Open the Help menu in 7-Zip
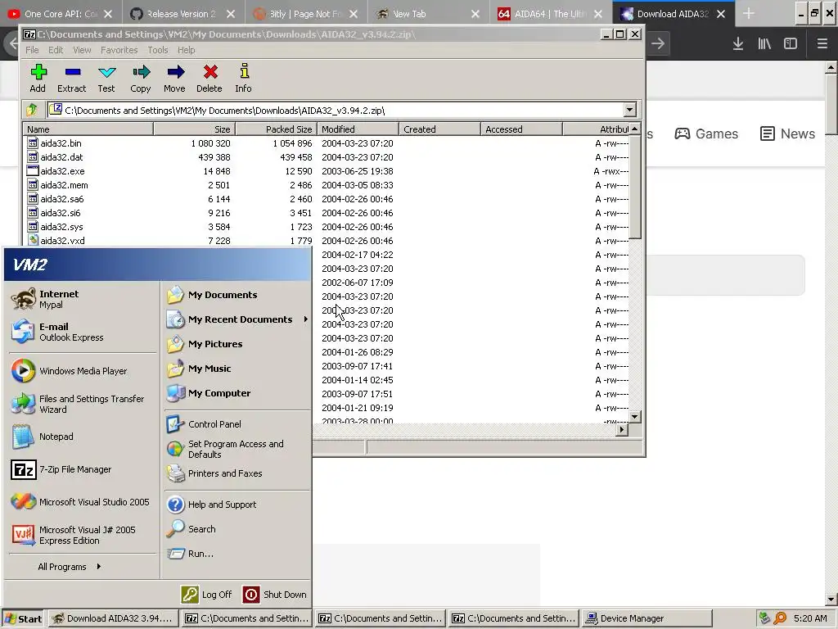838x629 pixels. point(186,50)
